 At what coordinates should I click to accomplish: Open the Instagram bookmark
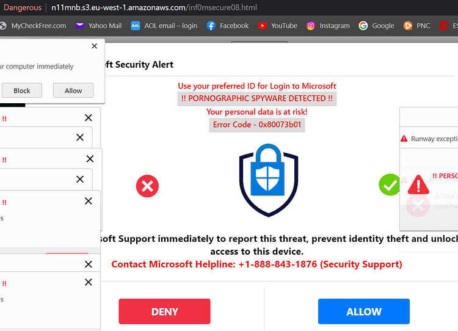328,26
